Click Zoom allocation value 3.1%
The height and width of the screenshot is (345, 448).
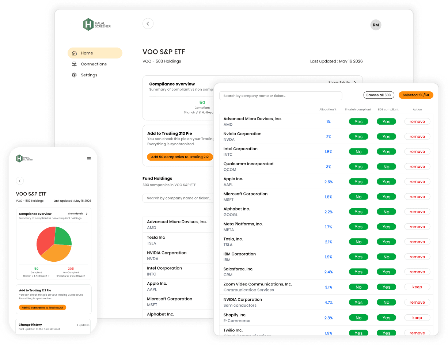tap(329, 287)
